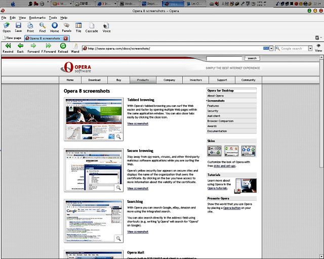Viewport: 324px width, 259px height.
Task: Open View screenshot link under Secure browsing
Action: 138,188
